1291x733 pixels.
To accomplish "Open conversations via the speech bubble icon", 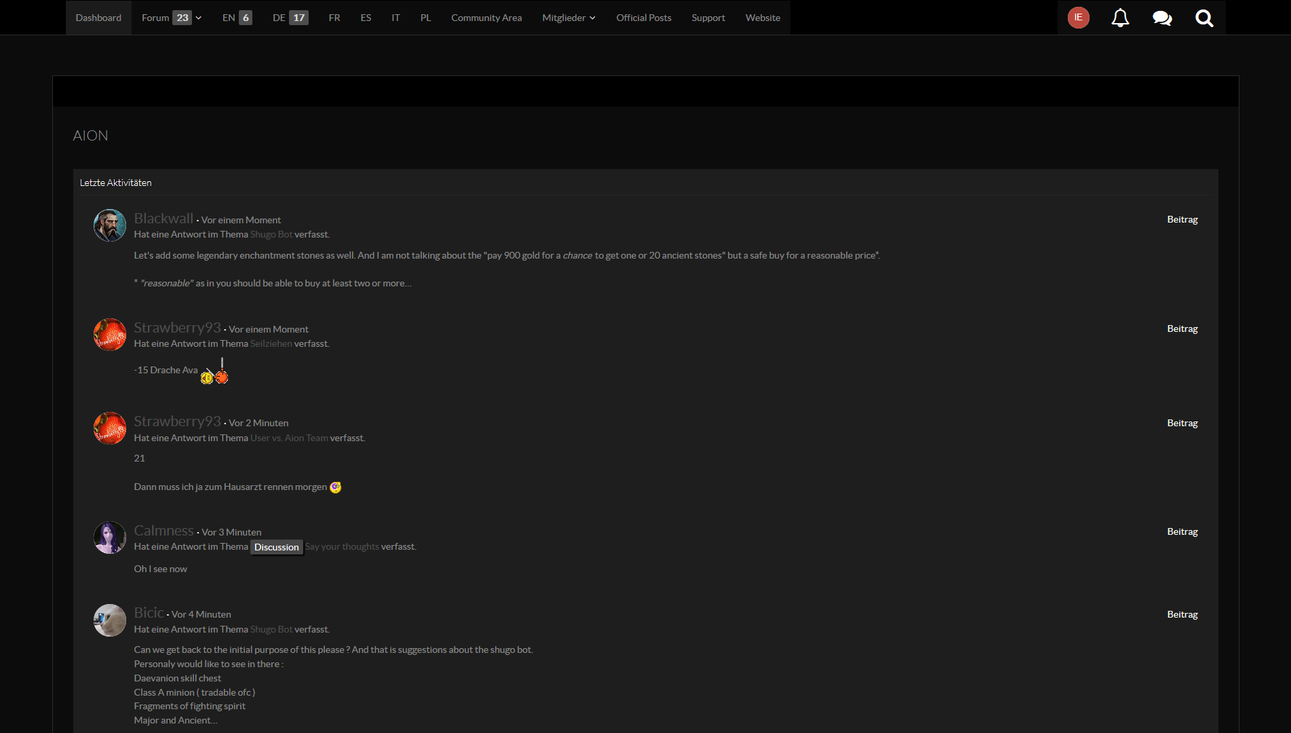I will [1162, 18].
